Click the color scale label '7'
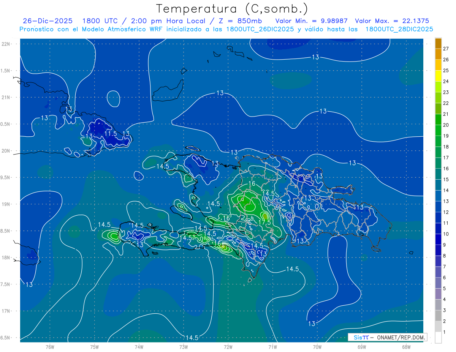 (445, 267)
